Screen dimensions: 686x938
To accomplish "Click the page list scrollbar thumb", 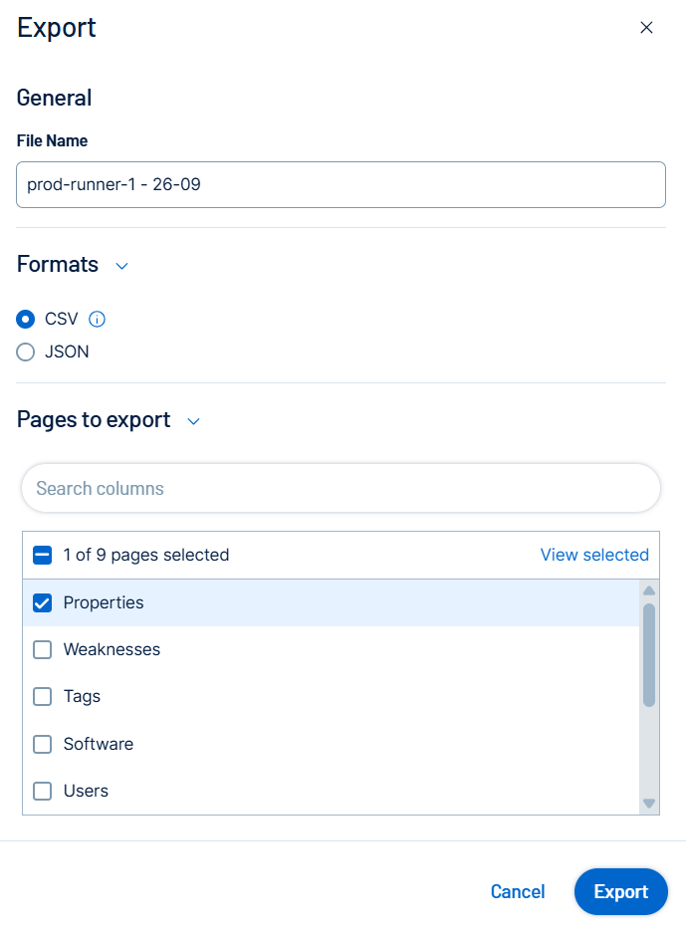I will pyautogui.click(x=649, y=654).
